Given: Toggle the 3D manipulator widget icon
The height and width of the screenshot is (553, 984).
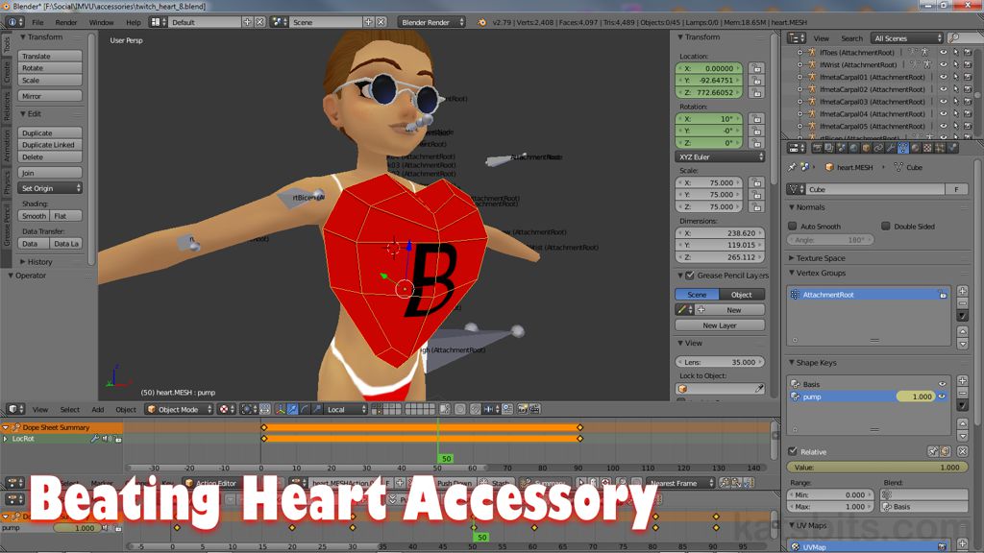Looking at the screenshot, I should click(280, 409).
